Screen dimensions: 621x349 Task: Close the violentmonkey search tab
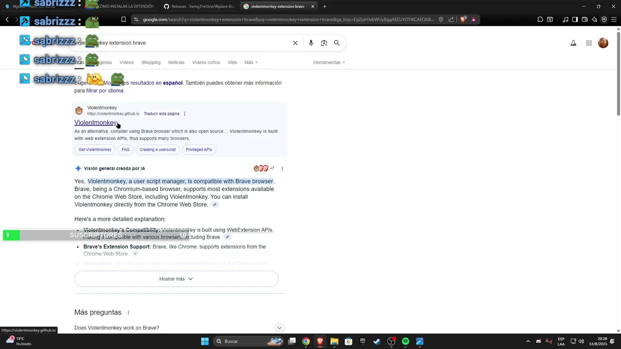click(312, 6)
